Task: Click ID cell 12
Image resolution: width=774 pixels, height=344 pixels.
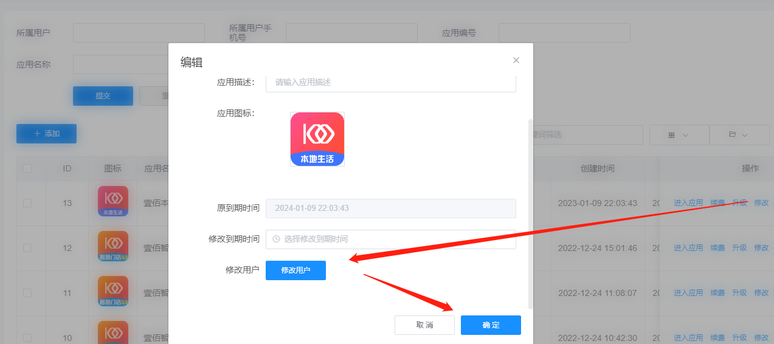Action: click(67, 248)
